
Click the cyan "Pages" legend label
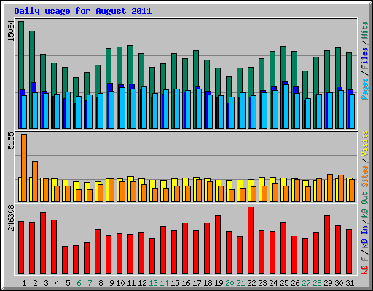point(365,89)
